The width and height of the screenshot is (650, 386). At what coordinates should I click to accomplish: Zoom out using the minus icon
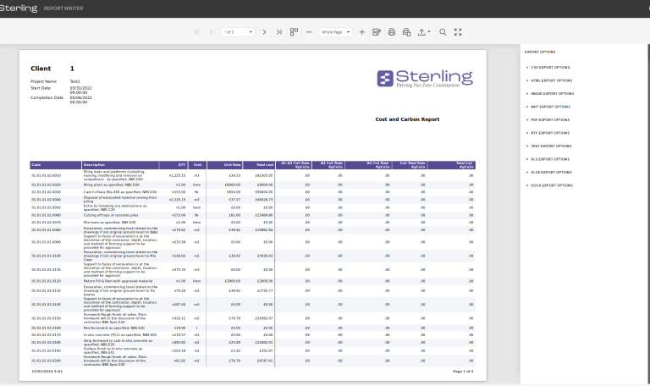(310, 32)
